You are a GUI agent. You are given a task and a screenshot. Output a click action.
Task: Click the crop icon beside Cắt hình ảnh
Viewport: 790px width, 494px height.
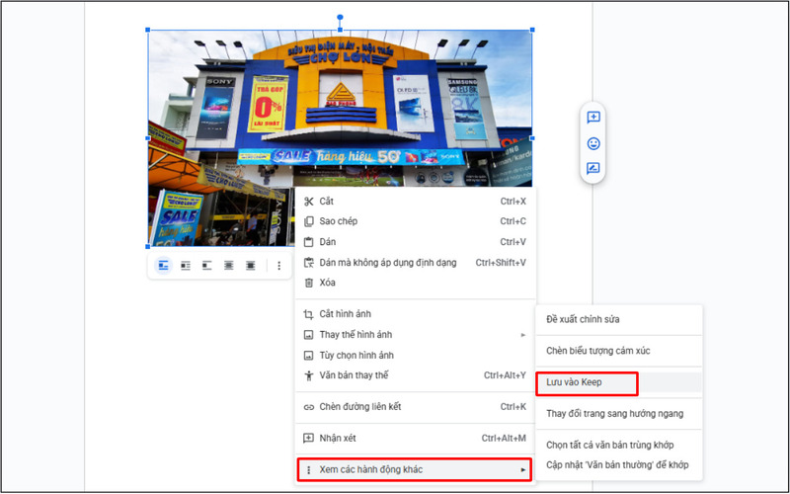(x=308, y=314)
